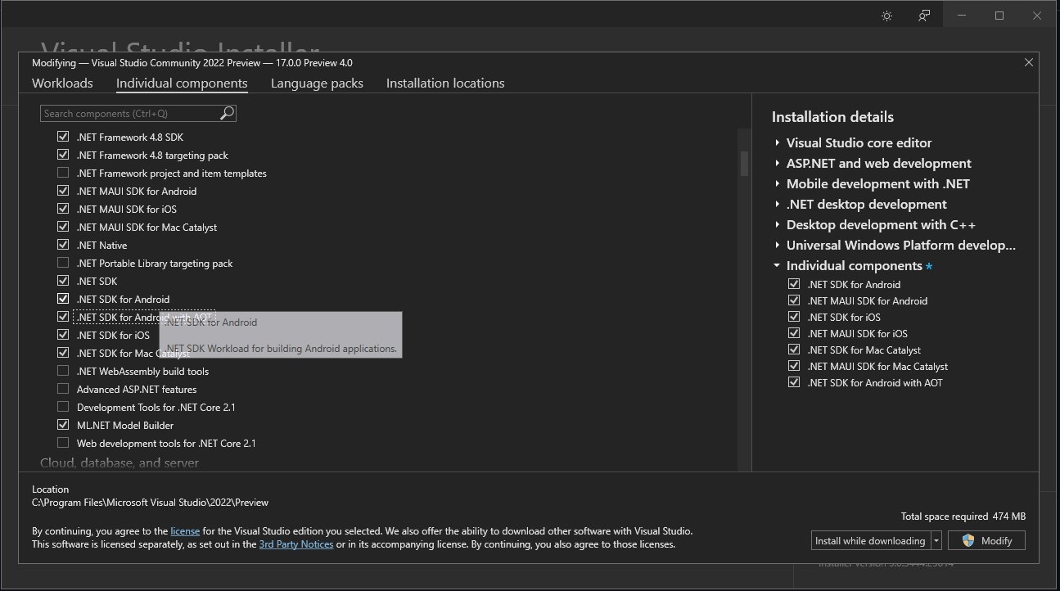The height and width of the screenshot is (591, 1060).
Task: Uncheck ML.NET Model Builder
Action: coord(63,425)
